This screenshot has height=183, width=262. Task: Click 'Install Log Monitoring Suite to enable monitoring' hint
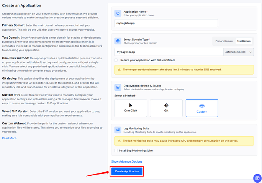[160, 132]
